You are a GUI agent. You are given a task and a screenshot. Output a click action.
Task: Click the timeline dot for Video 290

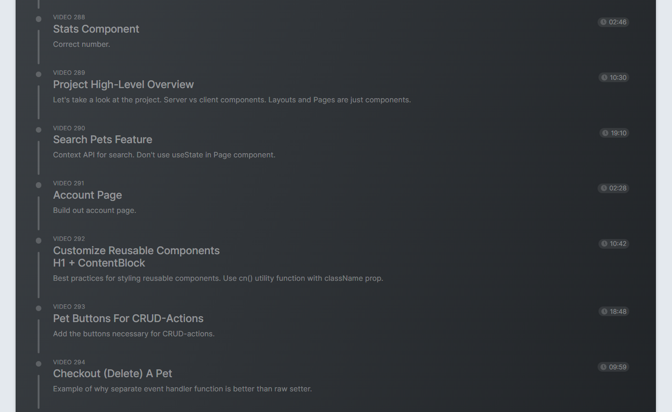[39, 130]
